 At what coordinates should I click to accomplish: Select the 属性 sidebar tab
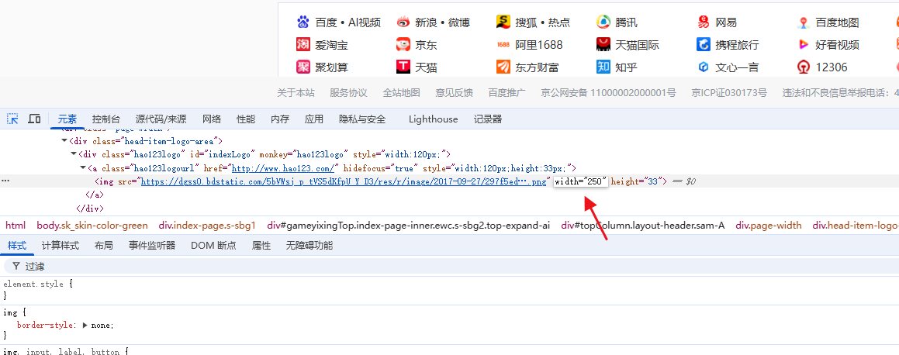(x=261, y=246)
